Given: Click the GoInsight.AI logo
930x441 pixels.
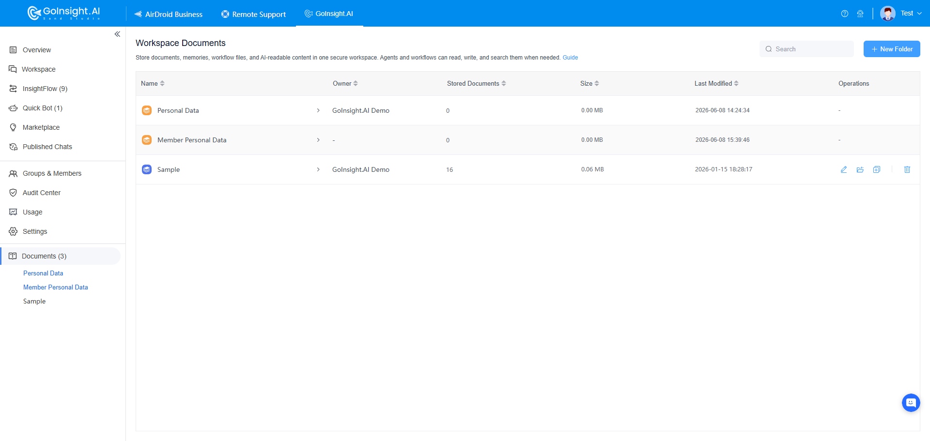Looking at the screenshot, I should [x=63, y=13].
